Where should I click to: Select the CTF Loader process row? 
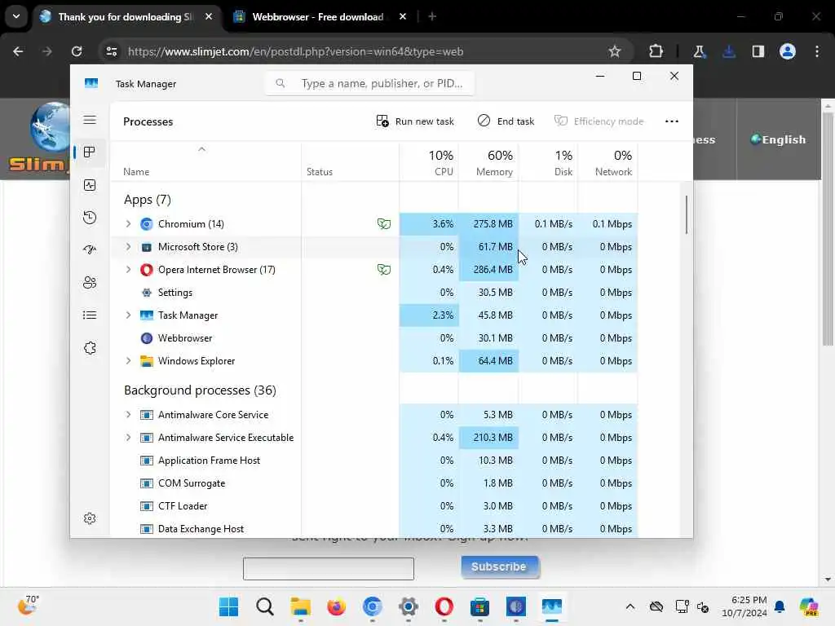(x=374, y=505)
